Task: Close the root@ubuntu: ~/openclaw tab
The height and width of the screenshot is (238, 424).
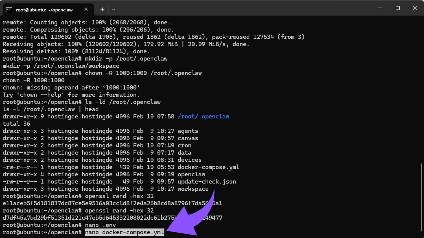Action: [x=86, y=9]
